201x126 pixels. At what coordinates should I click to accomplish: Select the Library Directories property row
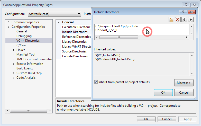(x=74, y=42)
